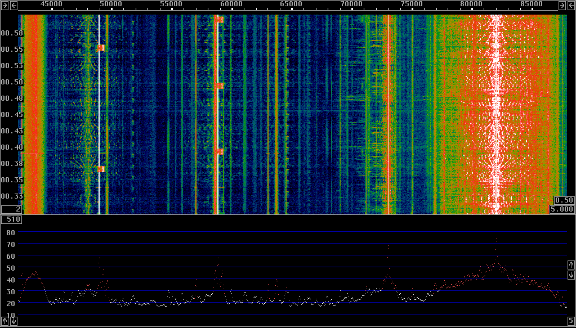Click the 00.33 waterfall time label

(12, 197)
